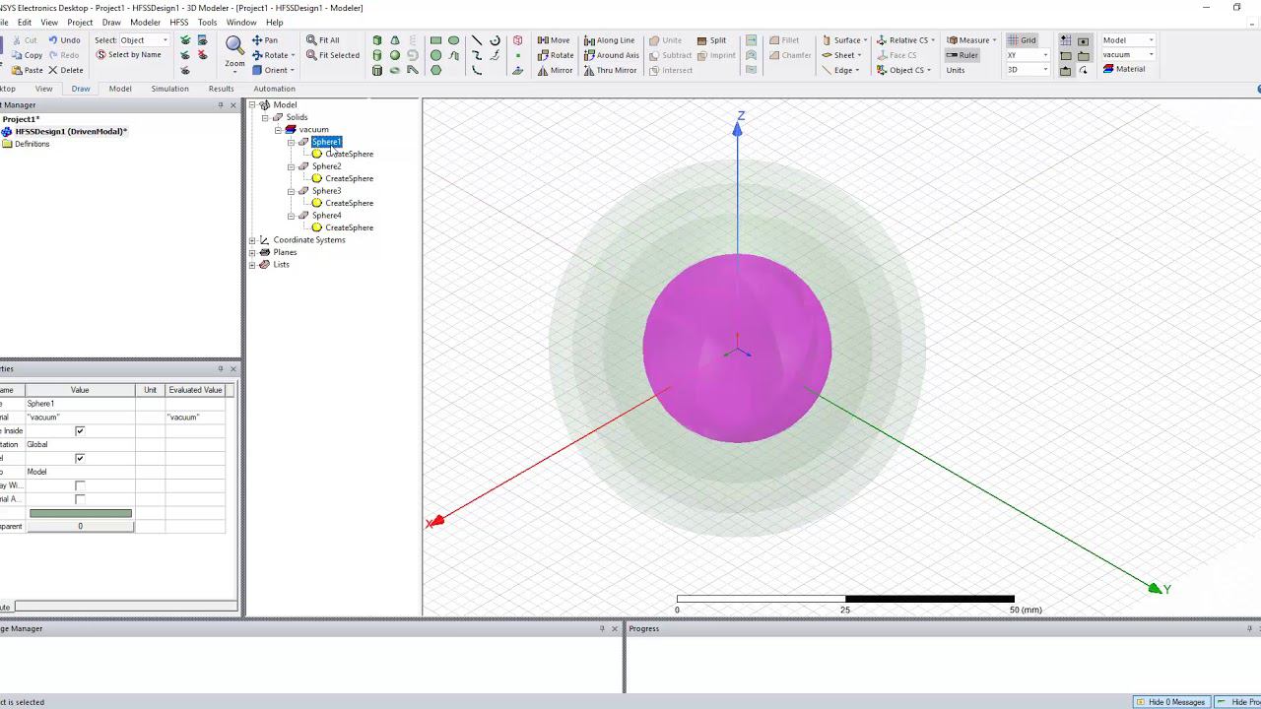Click the Zoom magnifier tool
Screen dimensions: 1261x709
(x=234, y=52)
